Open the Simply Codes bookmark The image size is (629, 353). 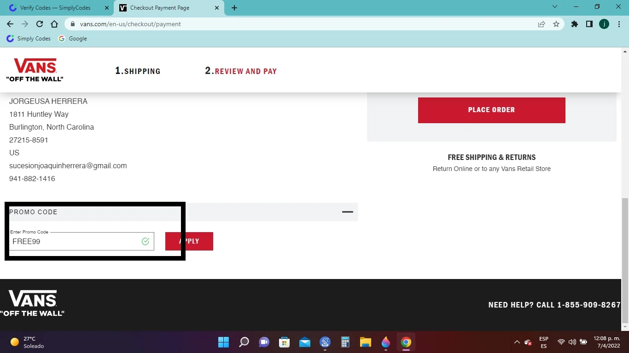[29, 39]
